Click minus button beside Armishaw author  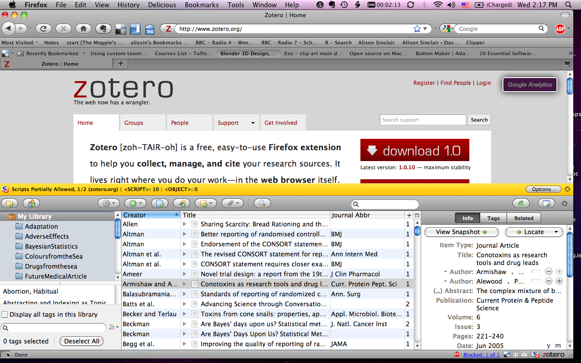[x=549, y=271]
